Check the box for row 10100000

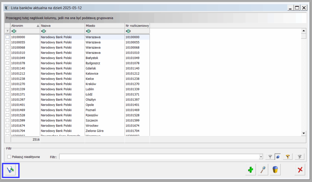pos(7,37)
